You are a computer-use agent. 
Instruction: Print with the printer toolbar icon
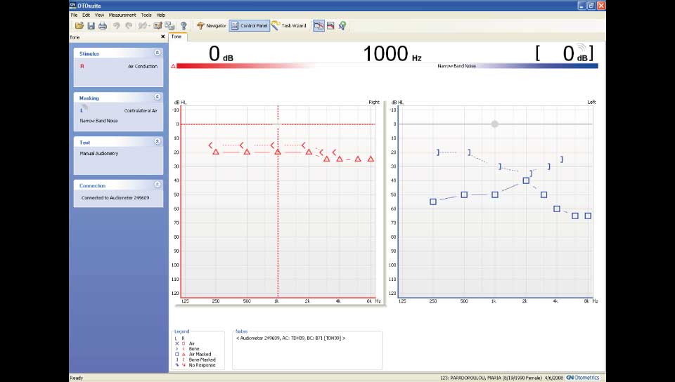point(103,26)
